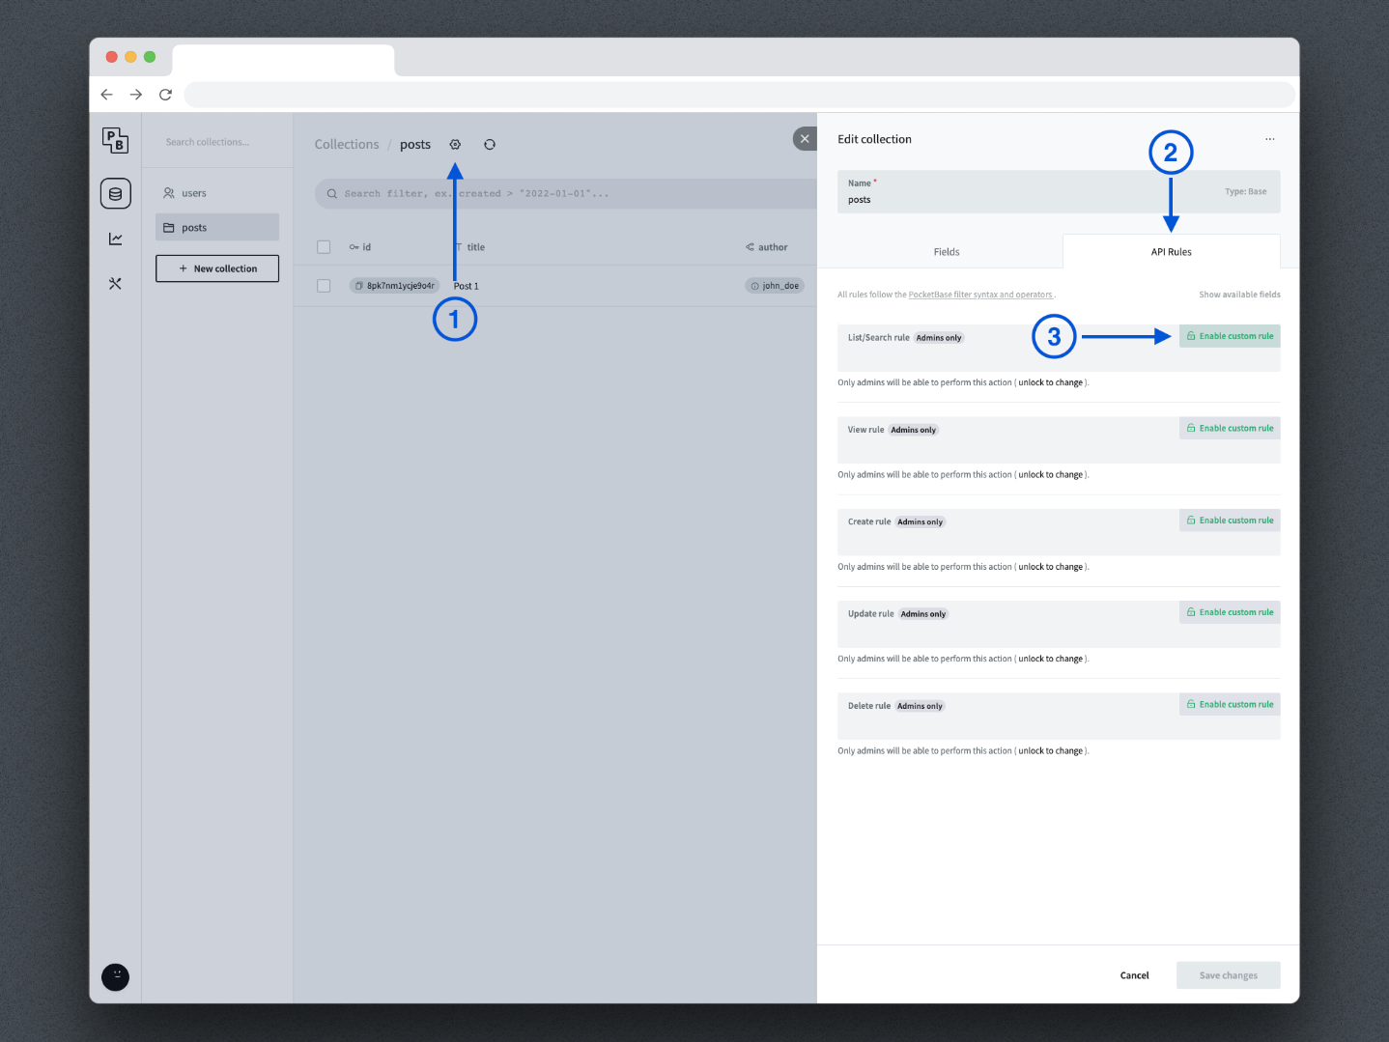Click the Save changes button

pyautogui.click(x=1228, y=975)
